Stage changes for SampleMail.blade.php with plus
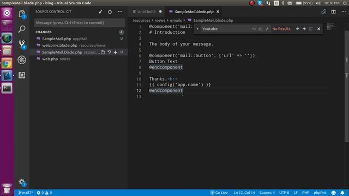The height and width of the screenshot is (196, 349). point(116,52)
